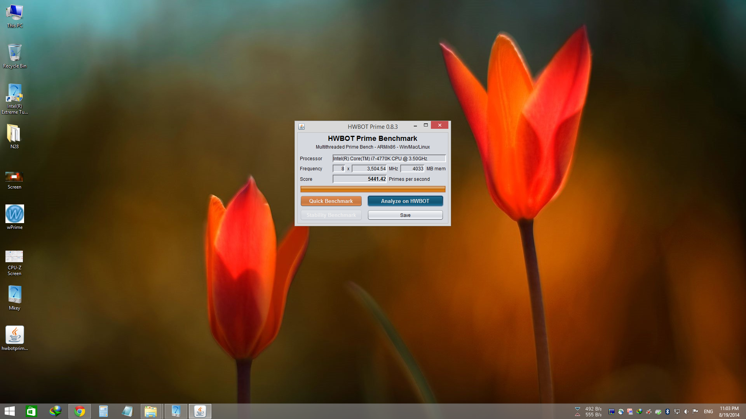
Task: Open the round green globe tray icon
Action: click(621, 412)
